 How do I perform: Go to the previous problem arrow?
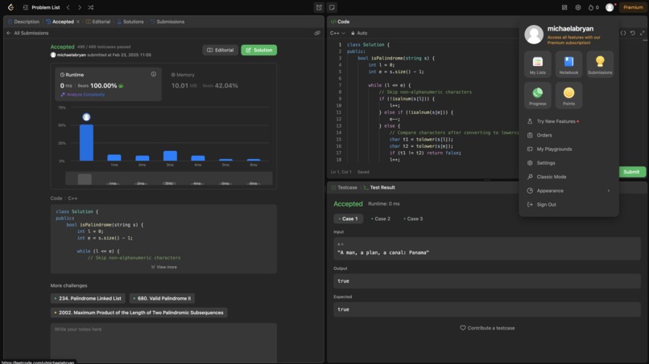pyautogui.click(x=68, y=7)
